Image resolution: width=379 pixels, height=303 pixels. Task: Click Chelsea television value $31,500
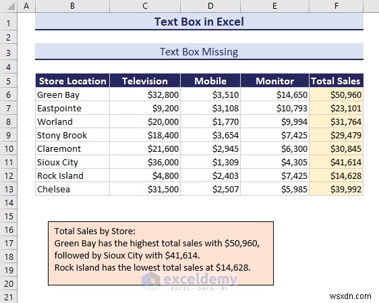coord(145,189)
